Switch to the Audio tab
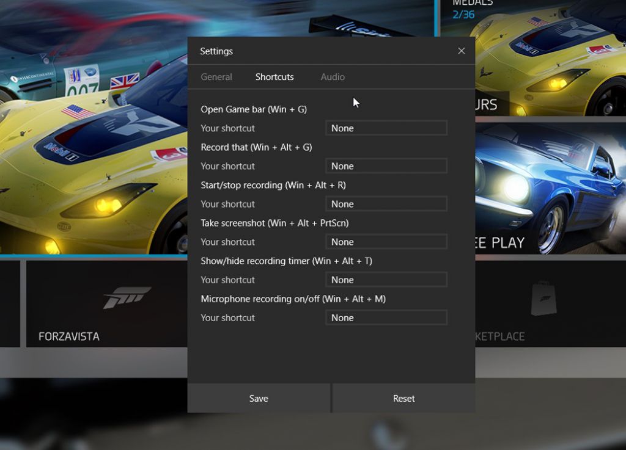This screenshot has height=450, width=626. tap(333, 77)
